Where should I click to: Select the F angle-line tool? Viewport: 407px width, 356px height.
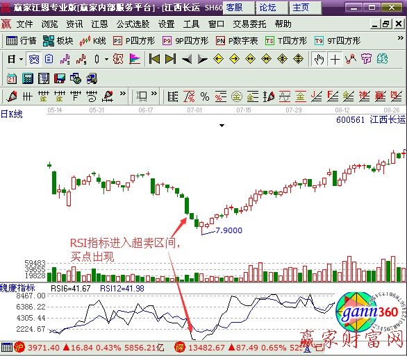333,96
